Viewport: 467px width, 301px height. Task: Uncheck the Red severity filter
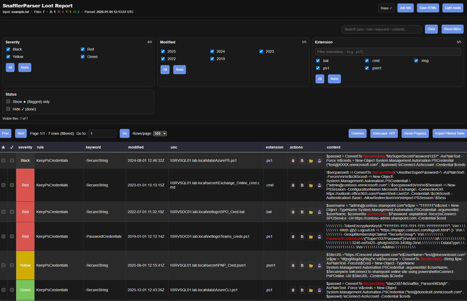click(x=83, y=49)
